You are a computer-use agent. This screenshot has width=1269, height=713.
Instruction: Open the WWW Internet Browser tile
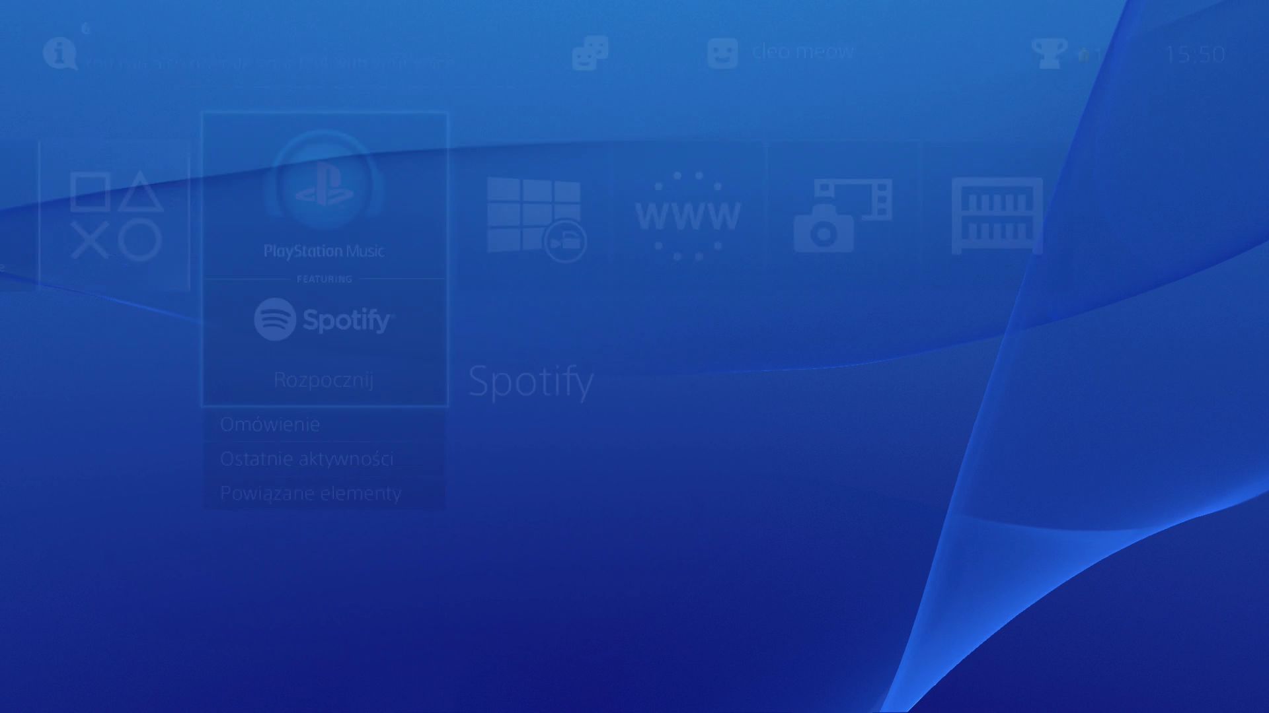[x=687, y=216]
